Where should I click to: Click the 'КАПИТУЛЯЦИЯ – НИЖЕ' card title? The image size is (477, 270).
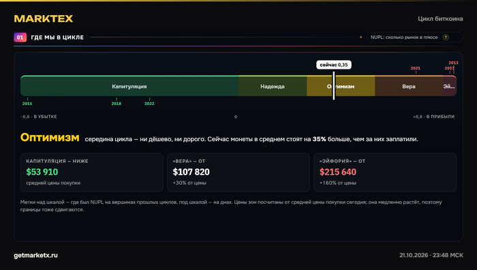pyautogui.click(x=57, y=161)
